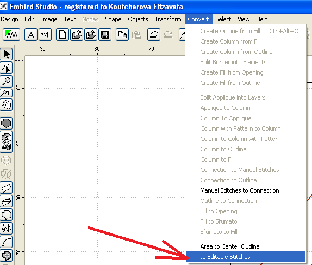Click 'Column with Pattern to Column' entry
The image size is (312, 265).
click(246, 128)
